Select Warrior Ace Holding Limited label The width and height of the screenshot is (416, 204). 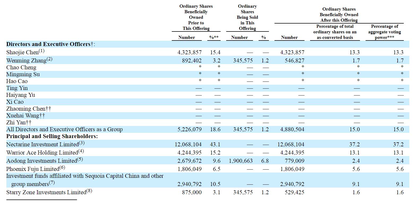pyautogui.click(x=42, y=153)
